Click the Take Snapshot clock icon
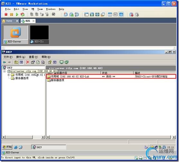Viewport: 179px width, 162px height. click(66, 15)
